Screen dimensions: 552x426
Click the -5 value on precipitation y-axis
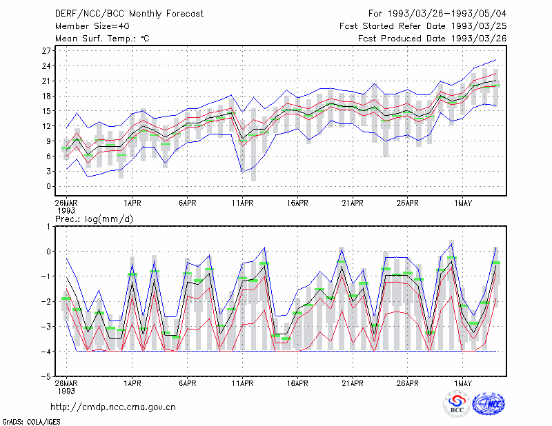pyautogui.click(x=46, y=377)
